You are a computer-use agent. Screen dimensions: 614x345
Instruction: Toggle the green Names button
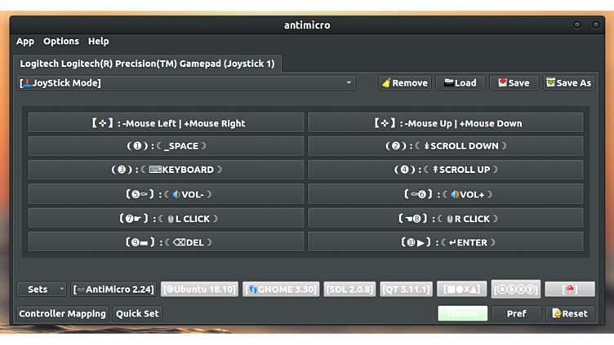[462, 313]
